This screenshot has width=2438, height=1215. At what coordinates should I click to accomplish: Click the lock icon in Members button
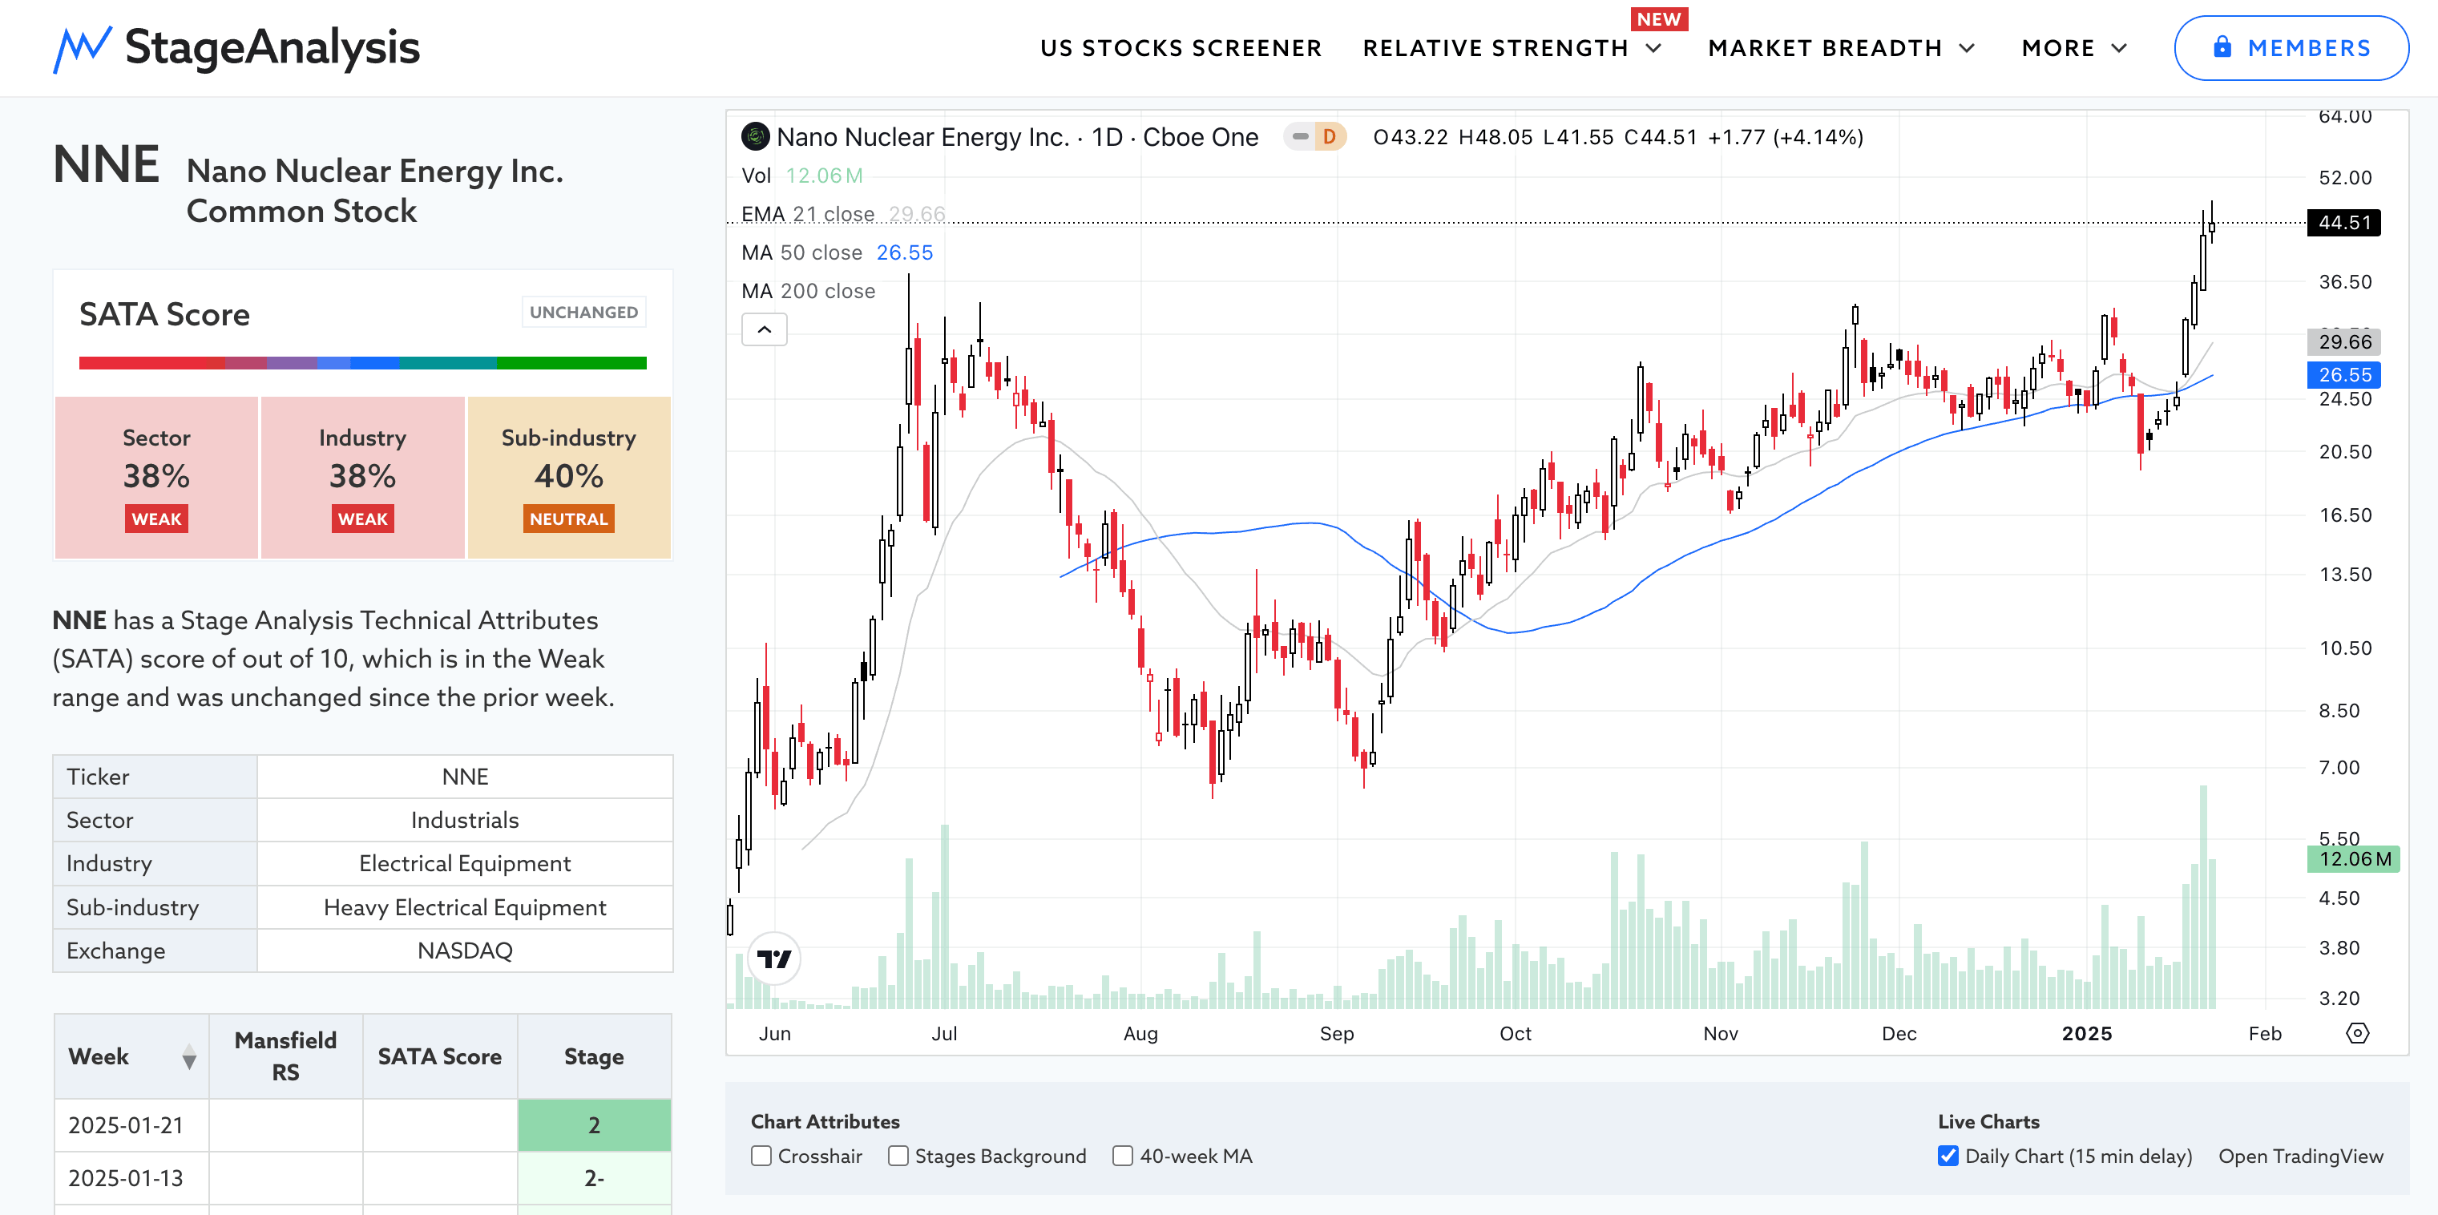pyautogui.click(x=2222, y=47)
